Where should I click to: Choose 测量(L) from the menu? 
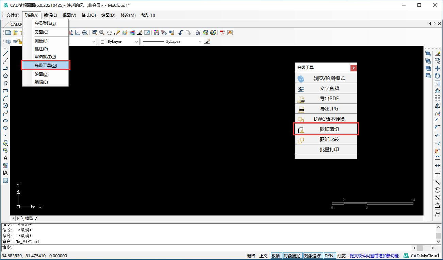(46, 41)
